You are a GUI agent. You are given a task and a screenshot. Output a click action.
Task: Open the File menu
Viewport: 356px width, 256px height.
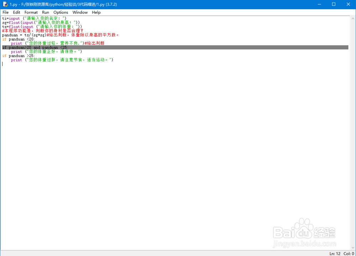[x=5, y=12]
